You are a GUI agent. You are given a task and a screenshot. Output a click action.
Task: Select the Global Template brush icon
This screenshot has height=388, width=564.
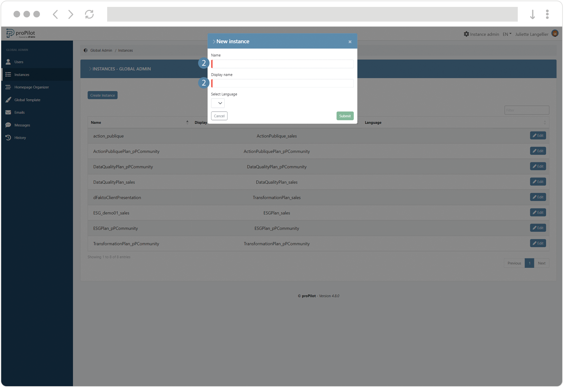8,100
